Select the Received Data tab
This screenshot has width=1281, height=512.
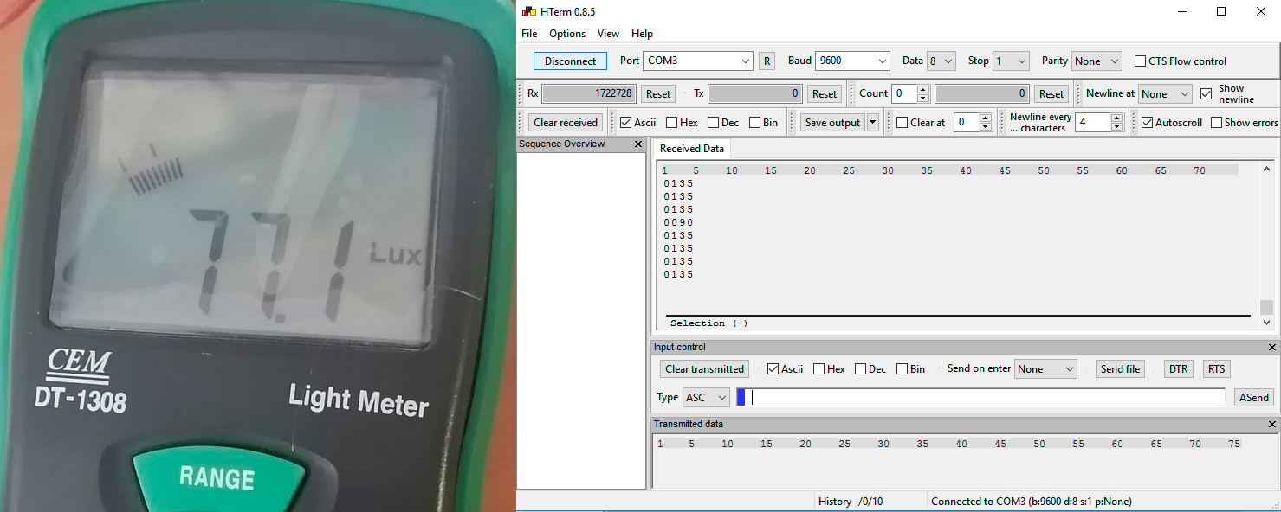point(691,149)
